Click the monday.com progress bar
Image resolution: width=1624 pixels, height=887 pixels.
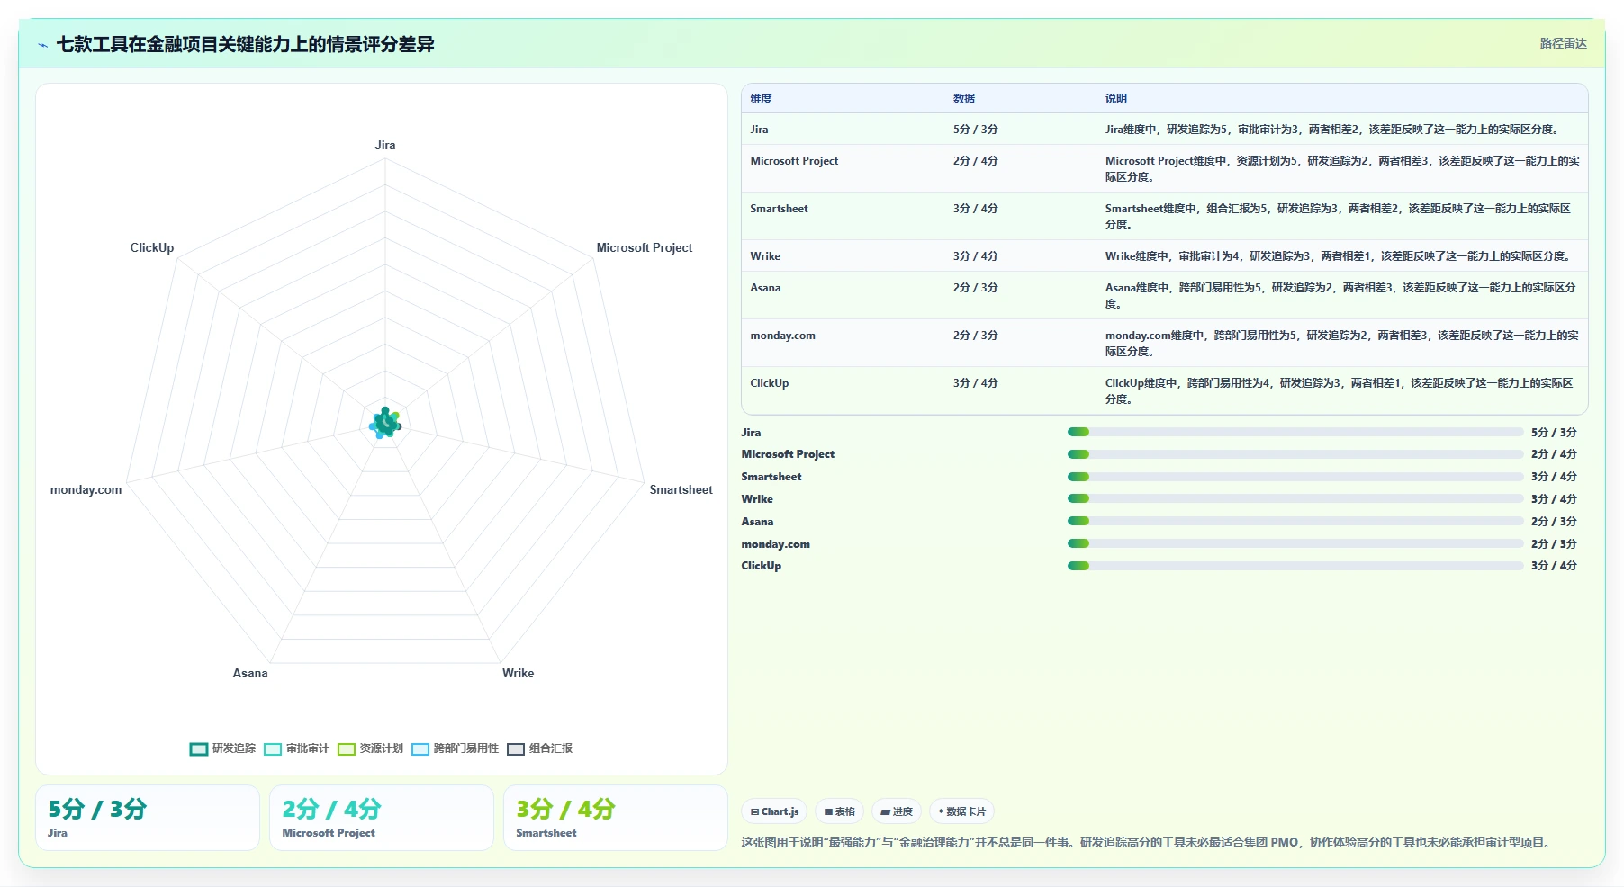(x=1295, y=543)
